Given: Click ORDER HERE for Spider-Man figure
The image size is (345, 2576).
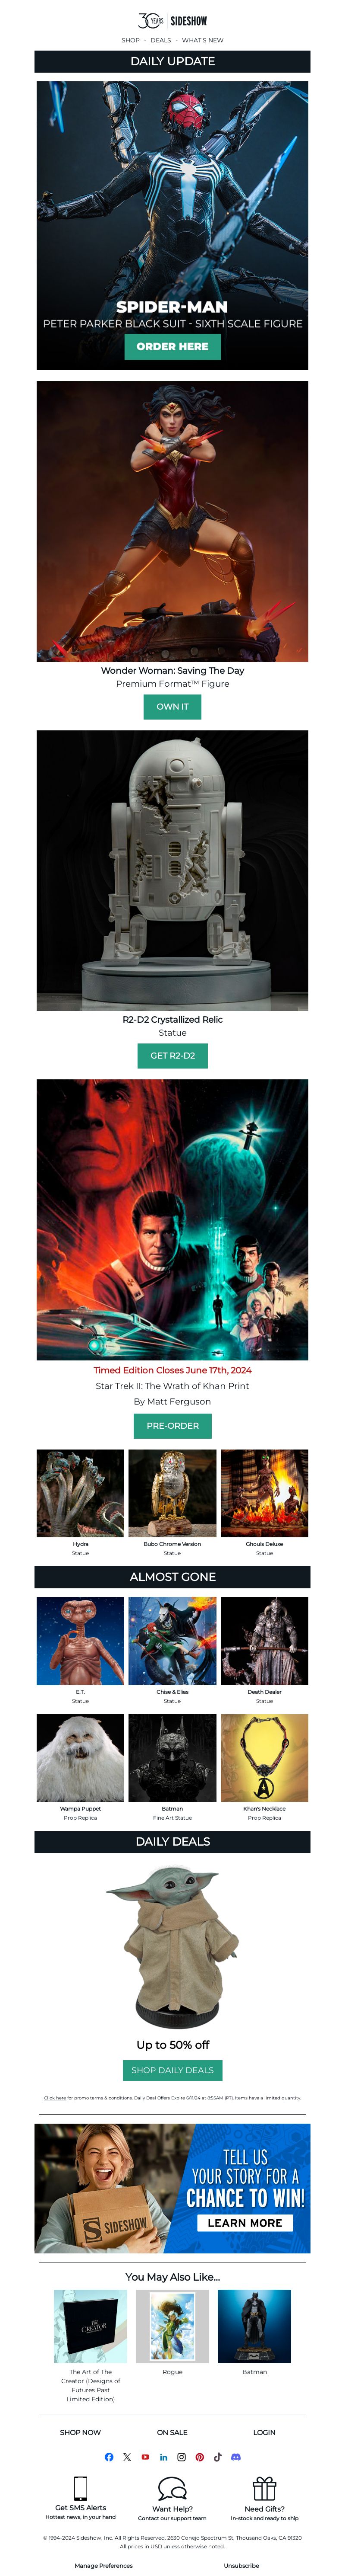Looking at the screenshot, I should 172,346.
